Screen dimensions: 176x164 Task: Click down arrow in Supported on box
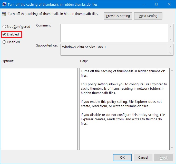(x=171, y=52)
